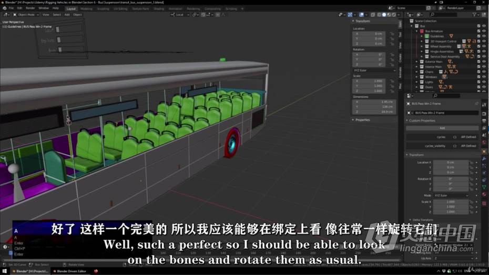The height and width of the screenshot is (275, 489).
Task: Select the Guidelines collection in outliner
Action: pyautogui.click(x=437, y=36)
